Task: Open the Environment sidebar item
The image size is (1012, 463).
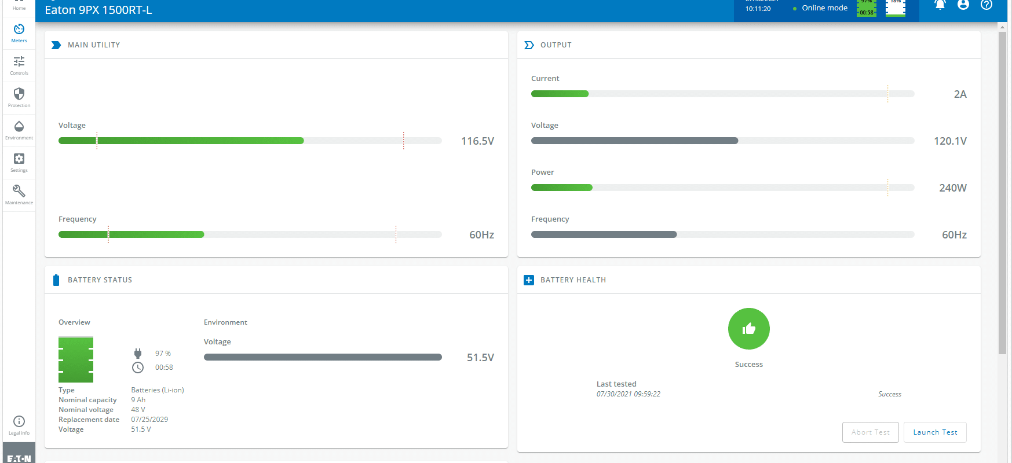Action: click(19, 131)
